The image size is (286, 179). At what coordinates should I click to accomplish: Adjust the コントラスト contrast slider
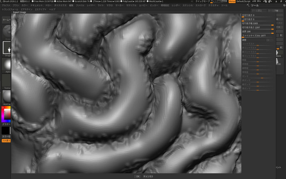click(258, 44)
